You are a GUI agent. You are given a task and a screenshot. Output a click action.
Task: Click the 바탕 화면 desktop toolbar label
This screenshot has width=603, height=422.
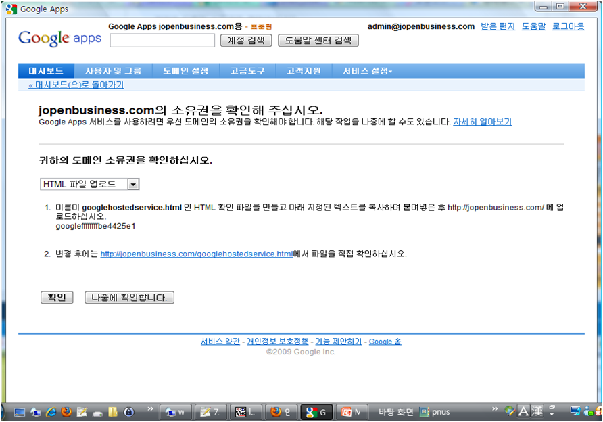395,412
